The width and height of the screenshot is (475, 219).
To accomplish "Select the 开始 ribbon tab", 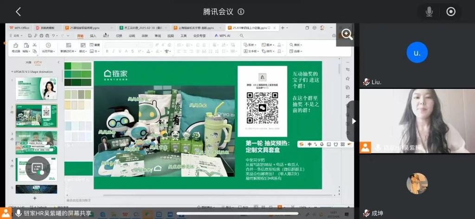I will point(80,36).
